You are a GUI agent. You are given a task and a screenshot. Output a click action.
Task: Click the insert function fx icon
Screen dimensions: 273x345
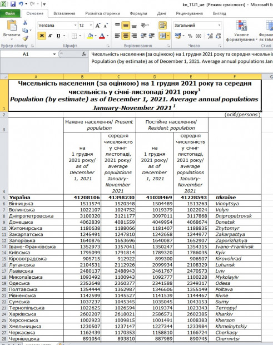click(x=84, y=54)
